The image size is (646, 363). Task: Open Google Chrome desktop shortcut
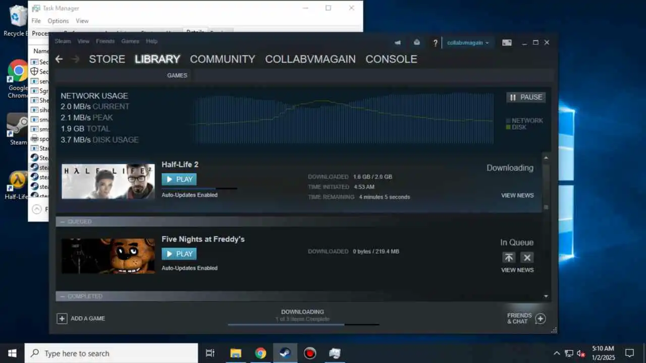pyautogui.click(x=18, y=79)
